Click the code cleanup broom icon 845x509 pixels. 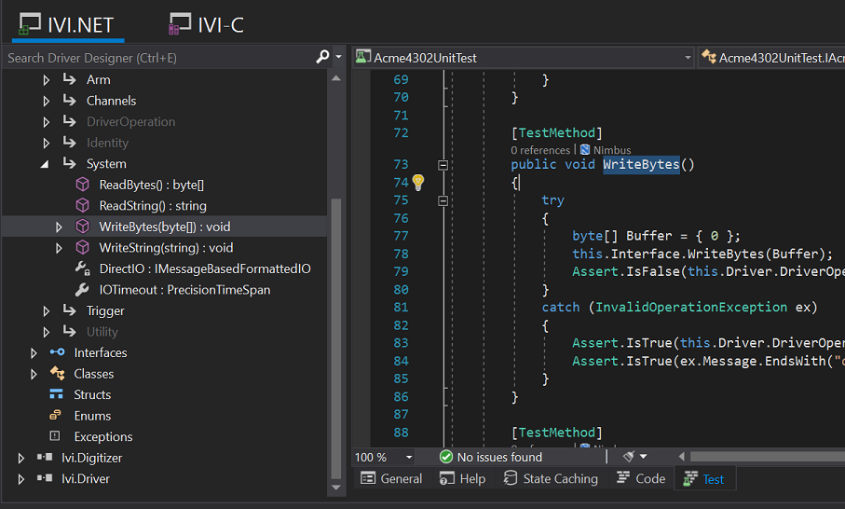[628, 457]
